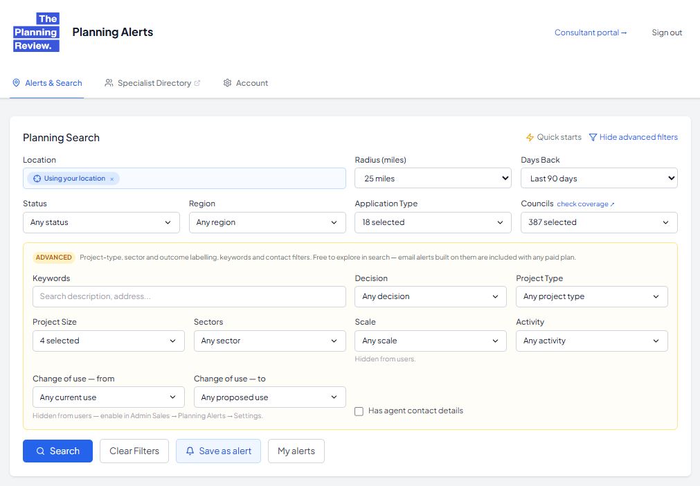Click the people icon beside Specialist Directory
The width and height of the screenshot is (700, 486).
[109, 83]
